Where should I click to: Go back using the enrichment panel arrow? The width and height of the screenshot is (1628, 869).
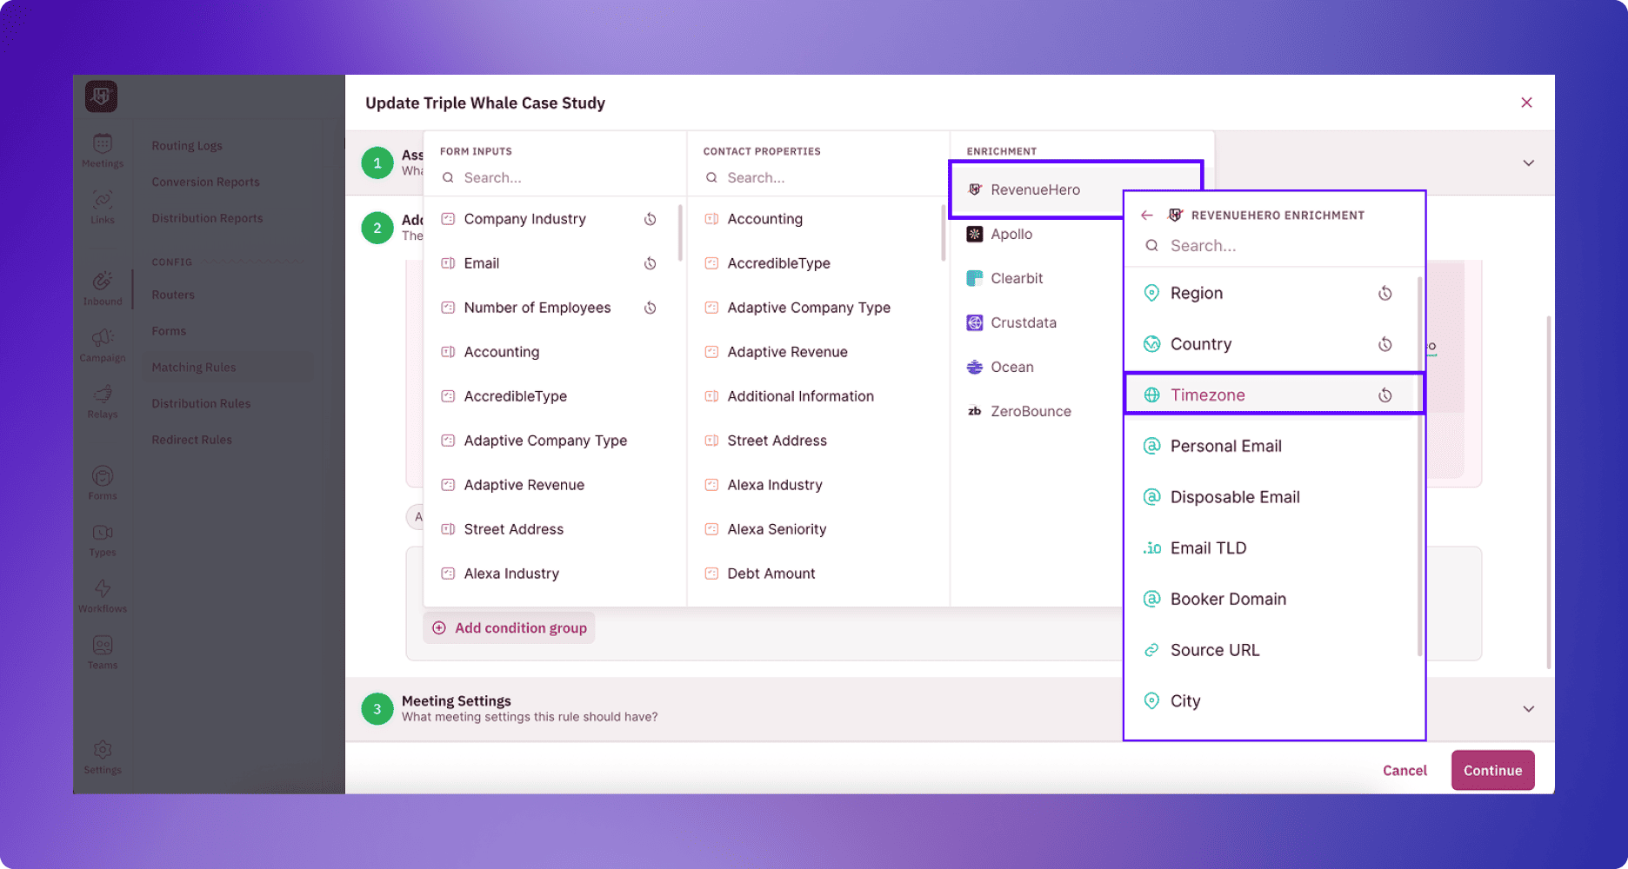[x=1147, y=216]
